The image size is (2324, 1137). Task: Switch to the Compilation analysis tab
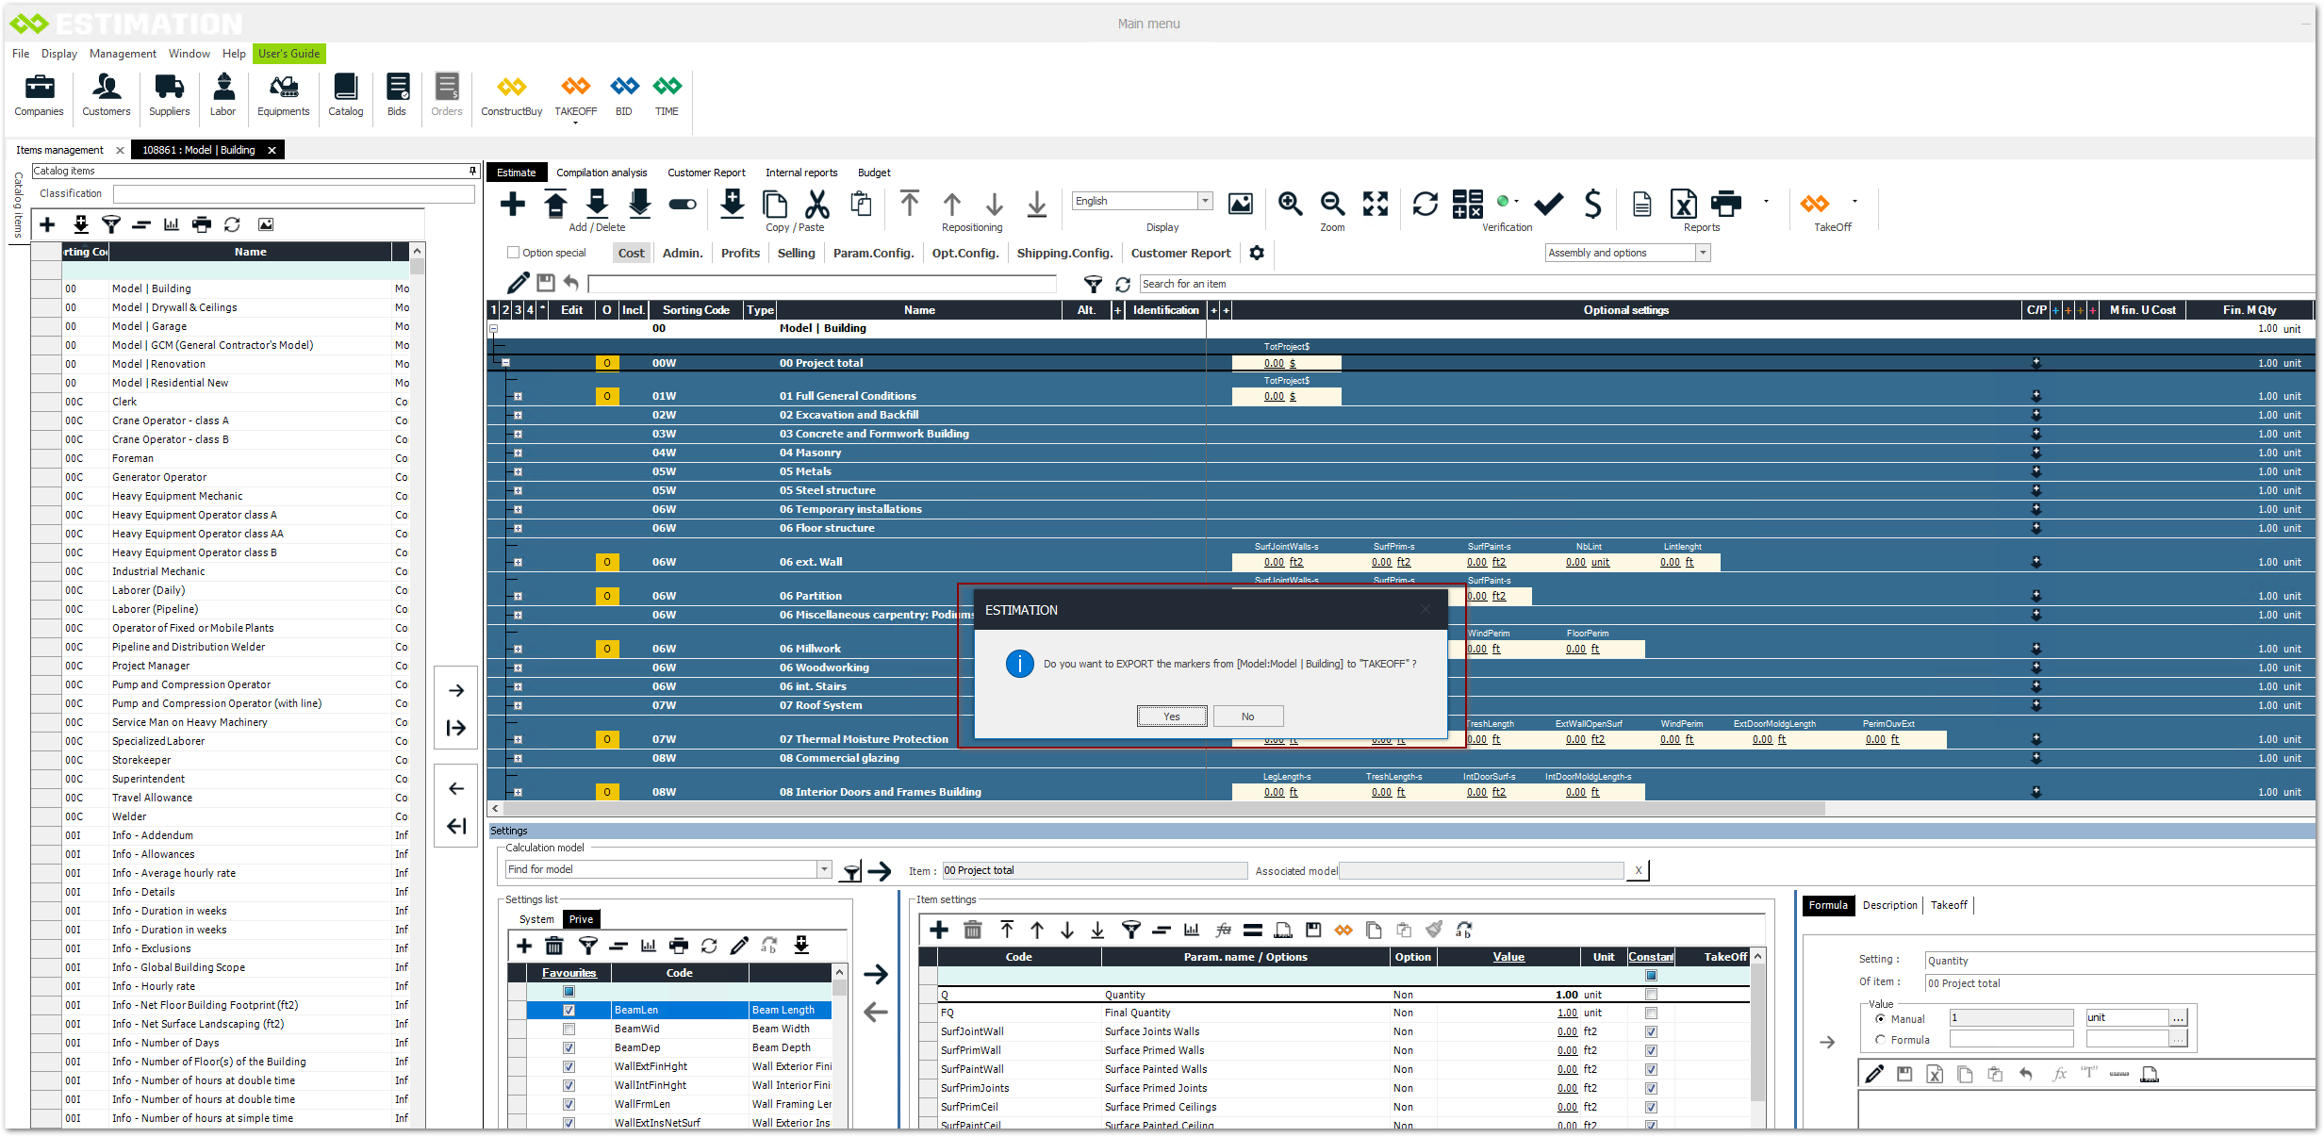pyautogui.click(x=602, y=173)
